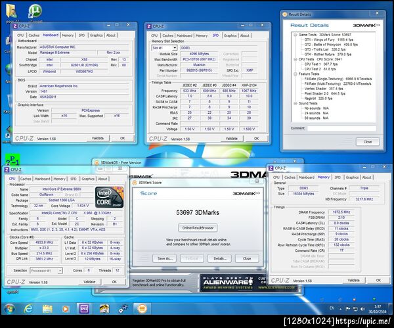Click Online ResultBrowser button
394x328 pixels.
point(198,228)
